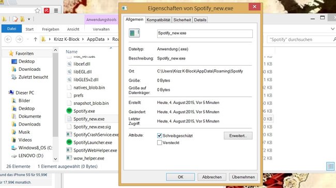Click the Favoriten star icon
The image size is (336, 188).
[x=11, y=53]
